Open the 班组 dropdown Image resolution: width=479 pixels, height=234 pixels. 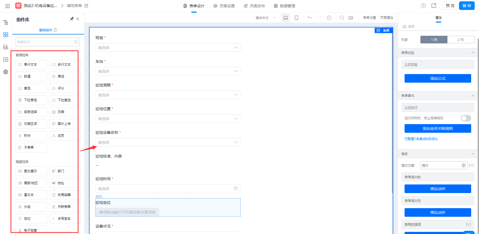click(x=168, y=48)
